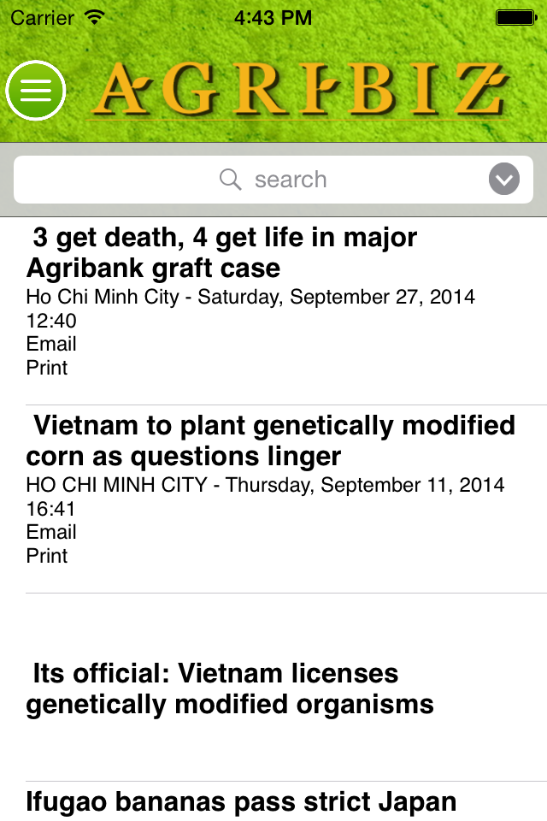This screenshot has width=547, height=821.
Task: Open the Ifugao bananas article headline
Action: click(x=241, y=801)
